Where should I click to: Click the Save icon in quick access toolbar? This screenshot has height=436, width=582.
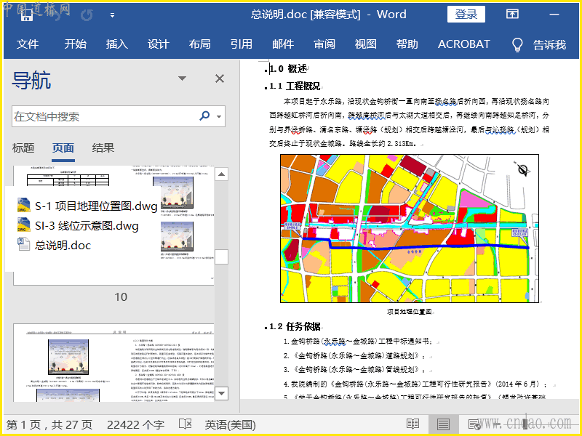pyautogui.click(x=26, y=15)
